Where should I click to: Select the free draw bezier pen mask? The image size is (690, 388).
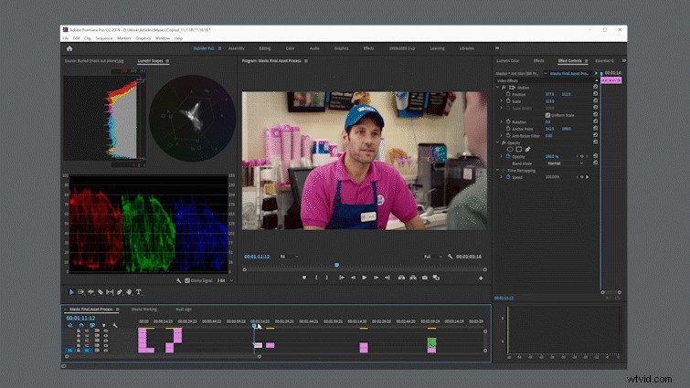point(527,150)
